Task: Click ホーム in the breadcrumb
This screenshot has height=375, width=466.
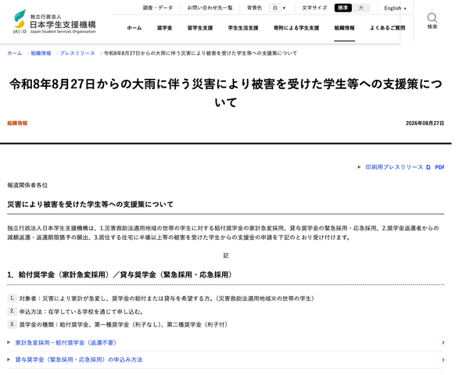Action: 15,53
